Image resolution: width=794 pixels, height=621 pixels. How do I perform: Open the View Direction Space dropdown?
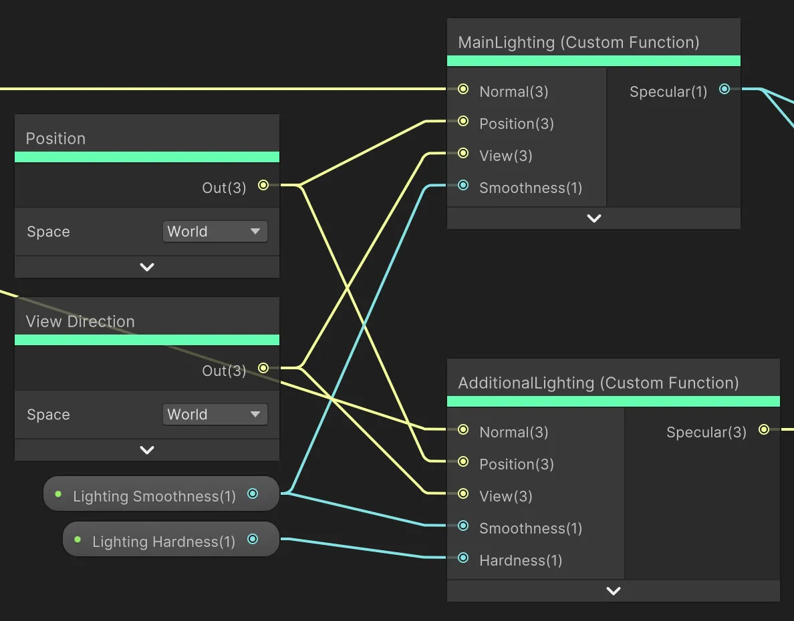pyautogui.click(x=215, y=415)
